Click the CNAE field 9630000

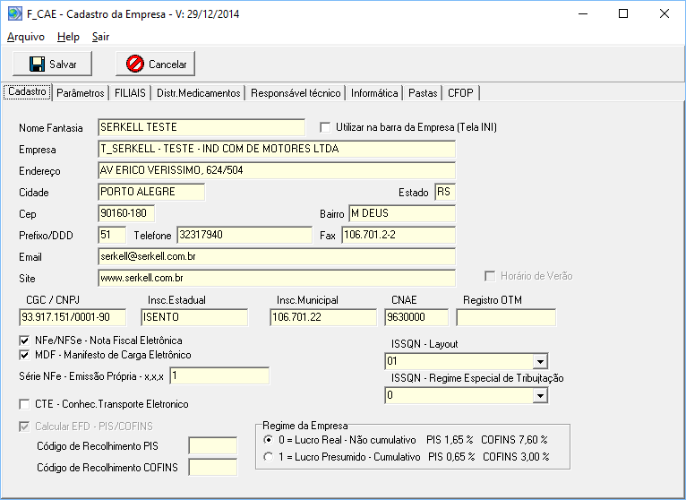tap(416, 317)
